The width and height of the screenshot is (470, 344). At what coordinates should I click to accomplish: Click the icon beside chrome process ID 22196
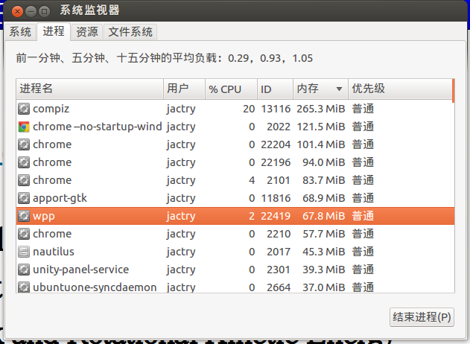tap(24, 162)
